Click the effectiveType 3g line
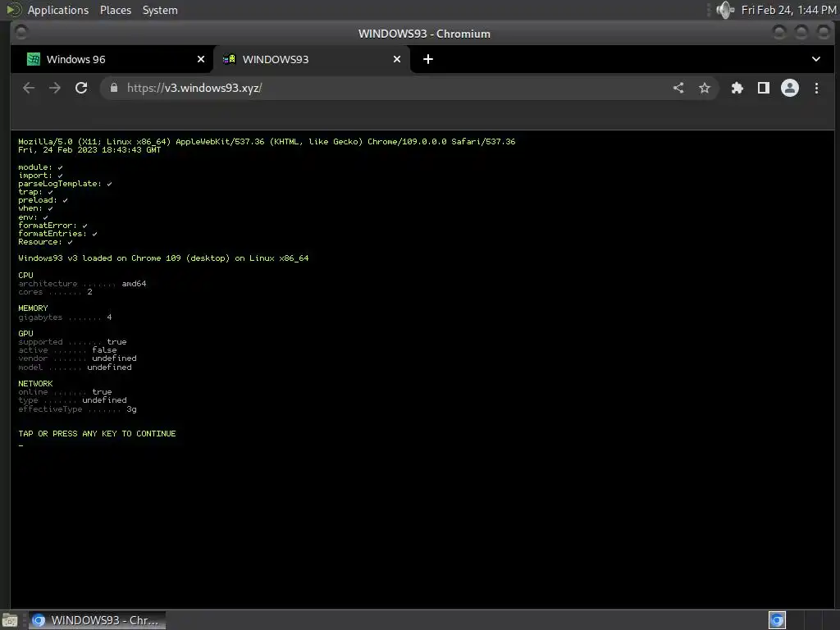Screen dimensions: 840x630 (x=77, y=409)
